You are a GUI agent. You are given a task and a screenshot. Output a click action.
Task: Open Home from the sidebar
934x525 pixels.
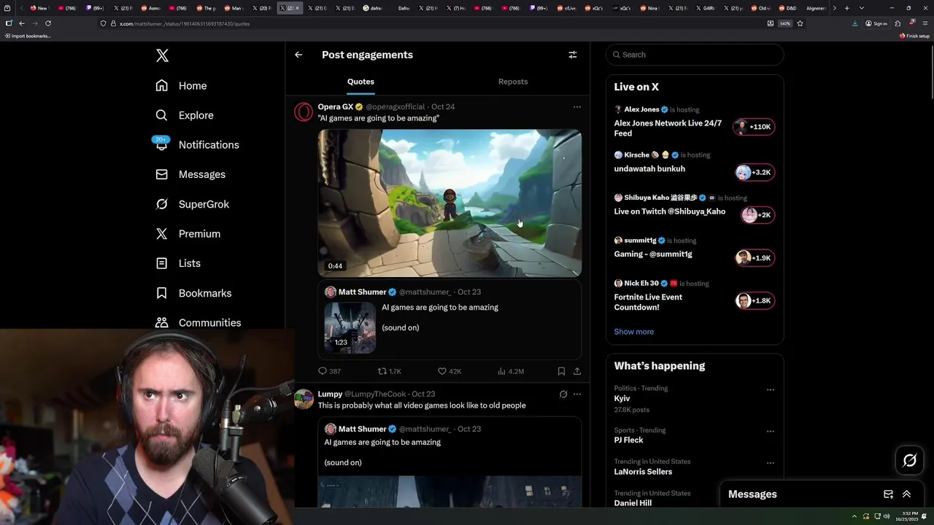(181, 85)
